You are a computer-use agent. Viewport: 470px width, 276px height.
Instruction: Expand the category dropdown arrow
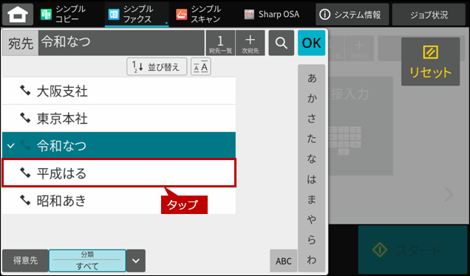(x=136, y=261)
